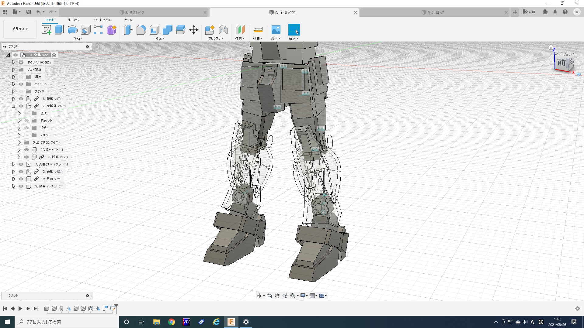This screenshot has width=584, height=328.
Task: Hide the 6. 腰部 v17:1 component
Action: [21, 99]
